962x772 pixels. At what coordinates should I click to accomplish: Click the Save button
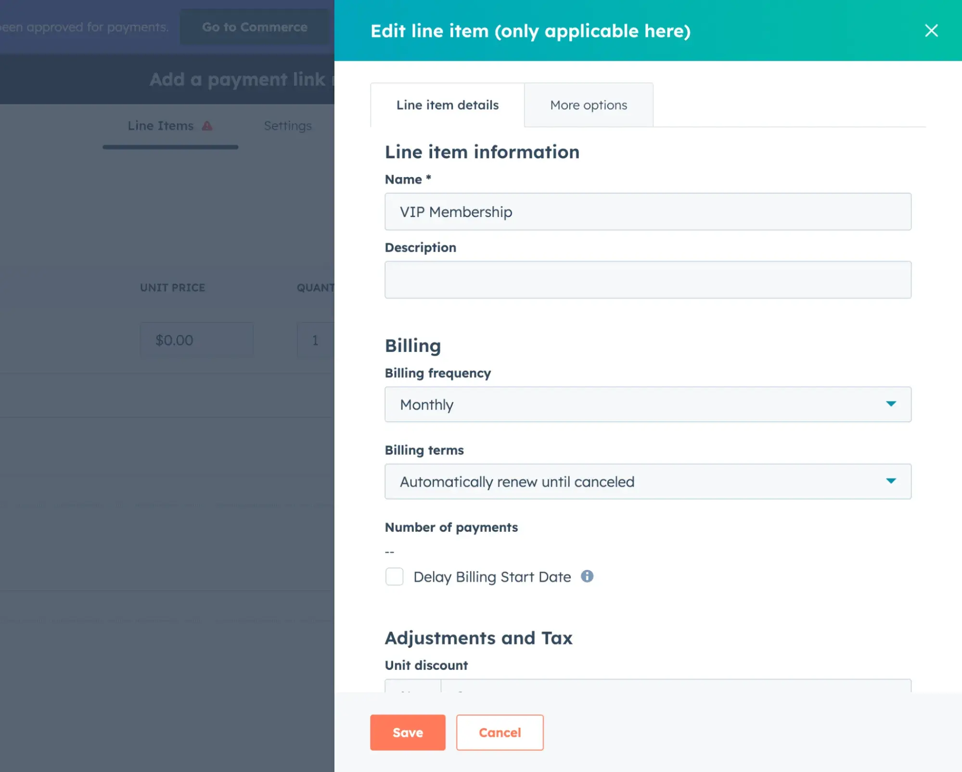407,732
